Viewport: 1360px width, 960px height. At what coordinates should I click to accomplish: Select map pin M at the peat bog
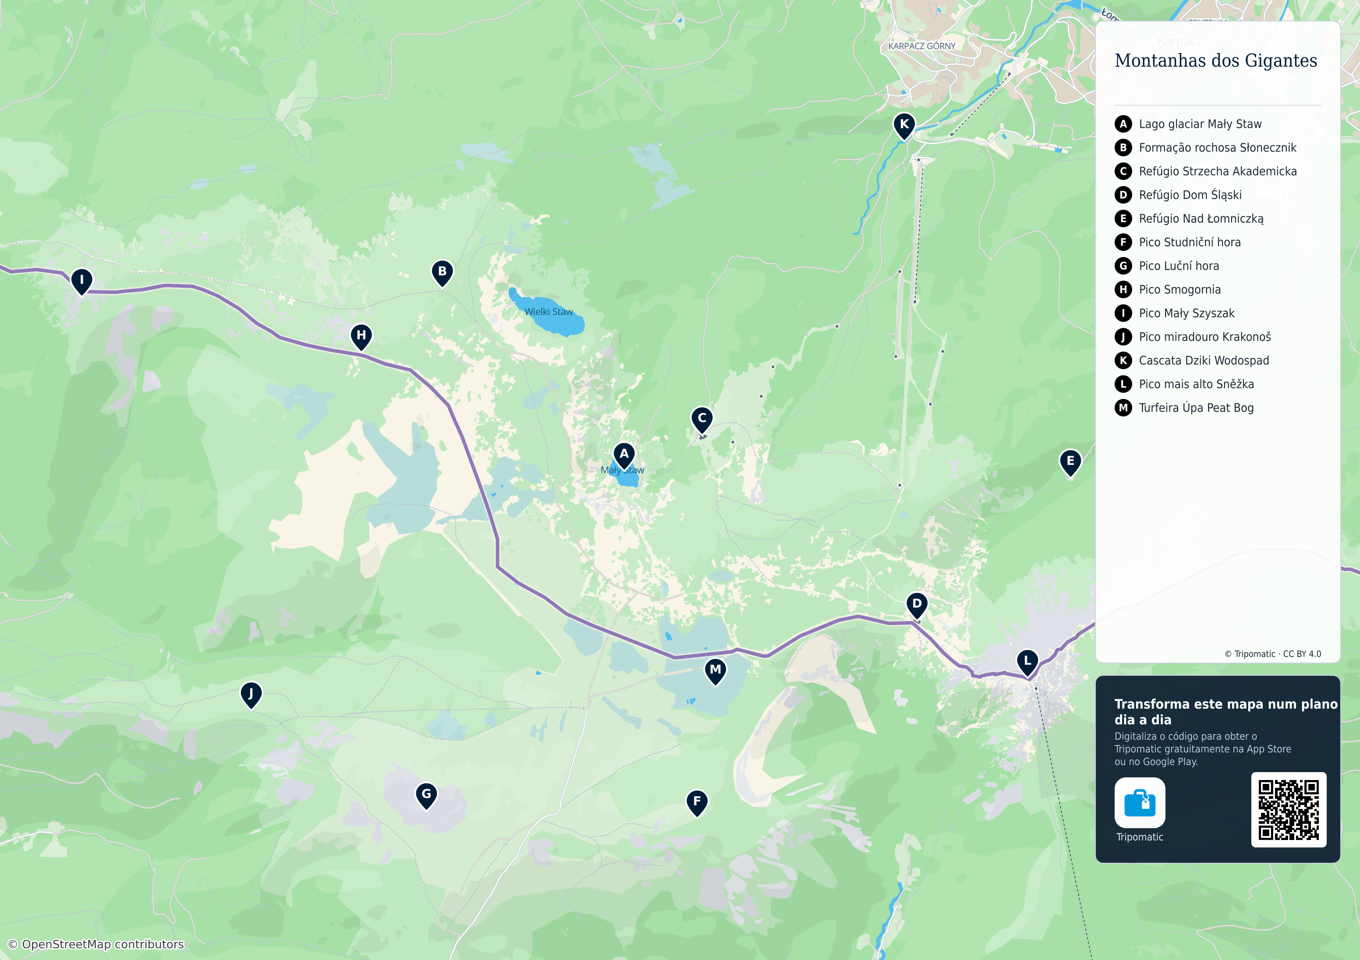(715, 671)
